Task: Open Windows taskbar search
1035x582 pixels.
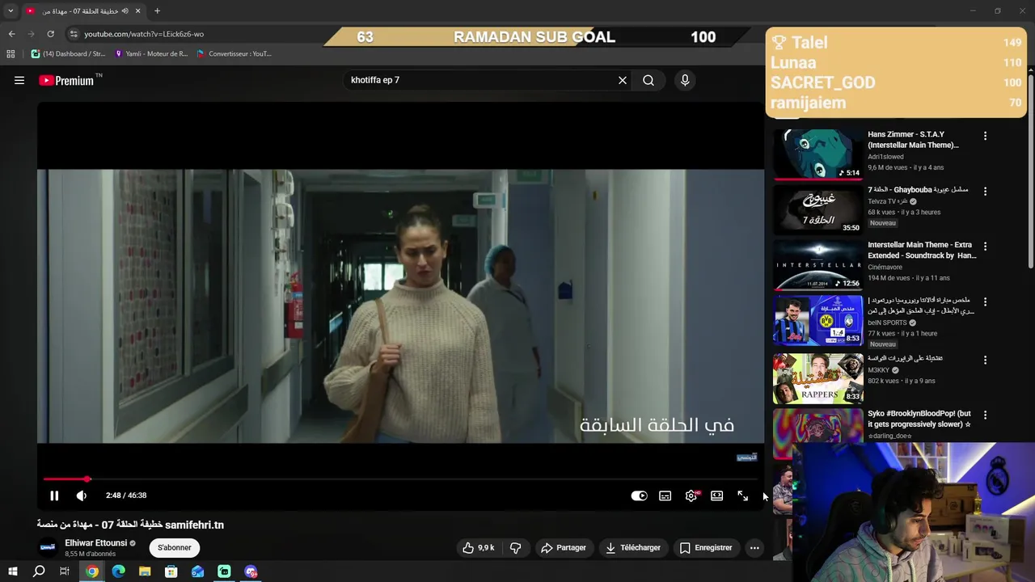Action: point(39,571)
